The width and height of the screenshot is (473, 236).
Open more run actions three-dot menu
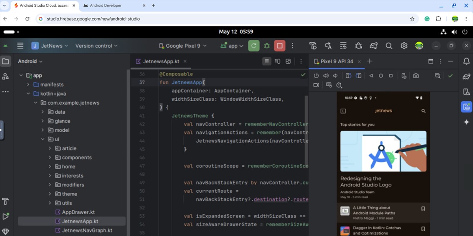coord(292,46)
